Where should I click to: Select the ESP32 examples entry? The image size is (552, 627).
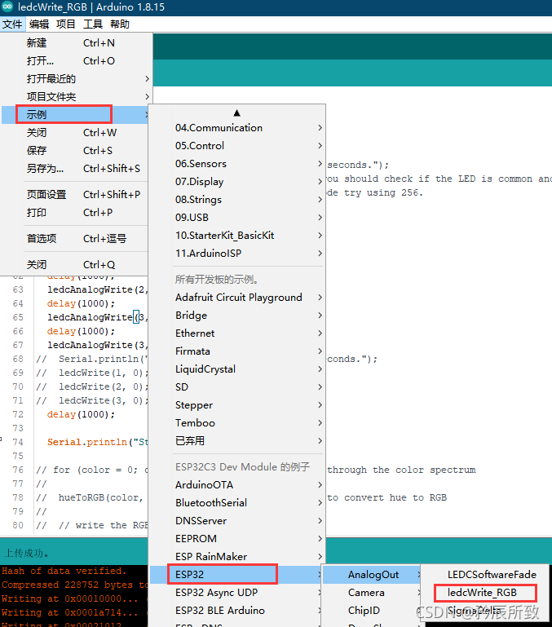(x=236, y=575)
